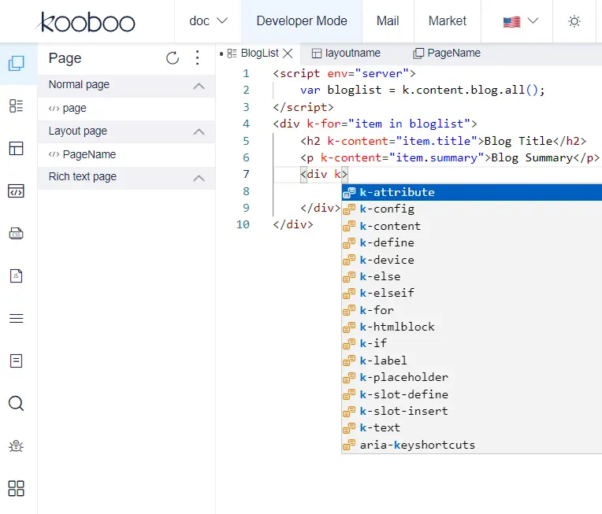Open the JS scripts file icon
The height and width of the screenshot is (514, 602).
16,275
